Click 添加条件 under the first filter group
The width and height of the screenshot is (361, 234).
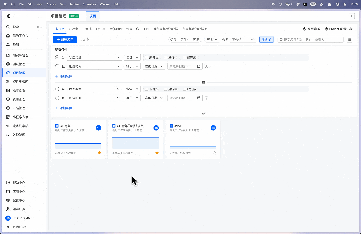(64, 76)
